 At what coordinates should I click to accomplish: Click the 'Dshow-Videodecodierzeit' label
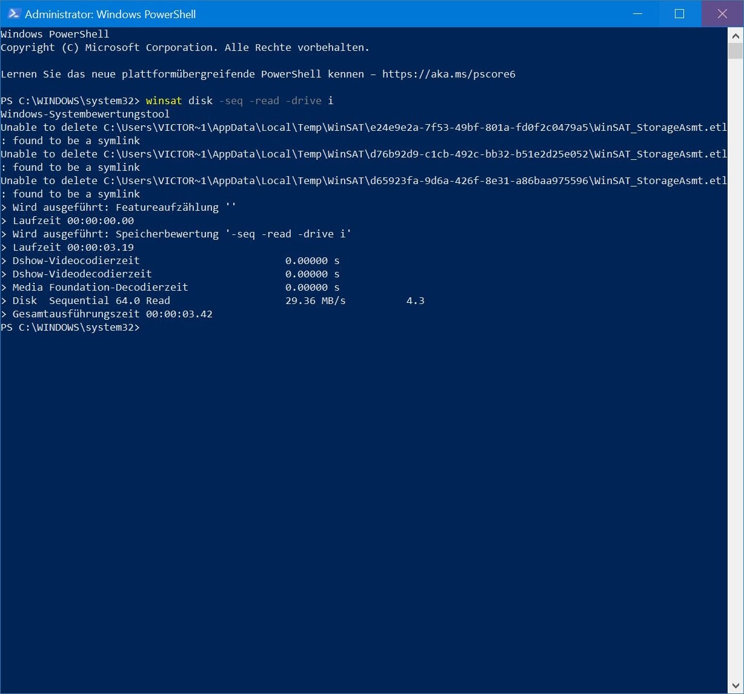[x=82, y=274]
